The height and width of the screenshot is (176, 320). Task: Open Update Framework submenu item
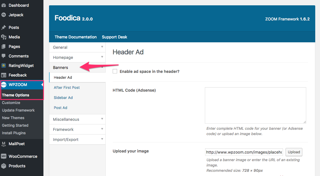[x=18, y=110]
